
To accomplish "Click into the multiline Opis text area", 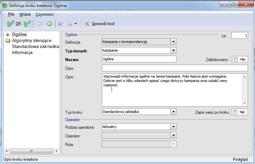I will 172,90.
